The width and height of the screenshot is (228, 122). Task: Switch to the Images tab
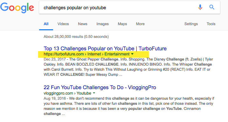pyautogui.click(x=102, y=24)
